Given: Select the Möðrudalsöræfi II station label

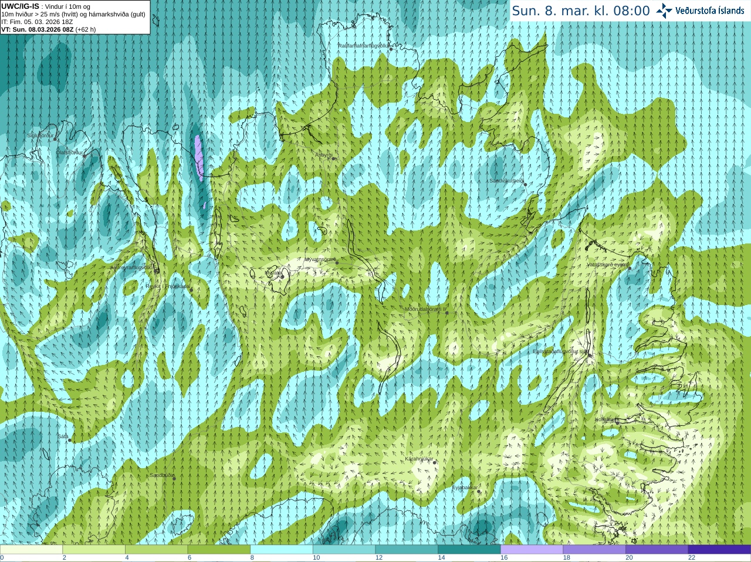Looking at the screenshot, I should (x=425, y=309).
